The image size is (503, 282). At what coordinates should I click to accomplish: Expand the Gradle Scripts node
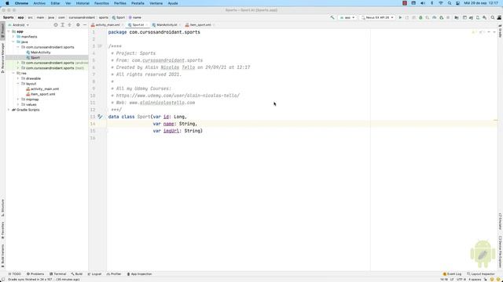pos(9,110)
